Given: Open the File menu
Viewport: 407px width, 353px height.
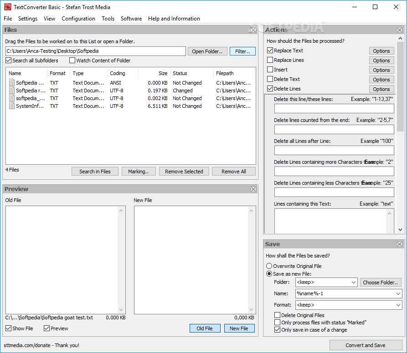Looking at the screenshot, I should click(x=8, y=19).
